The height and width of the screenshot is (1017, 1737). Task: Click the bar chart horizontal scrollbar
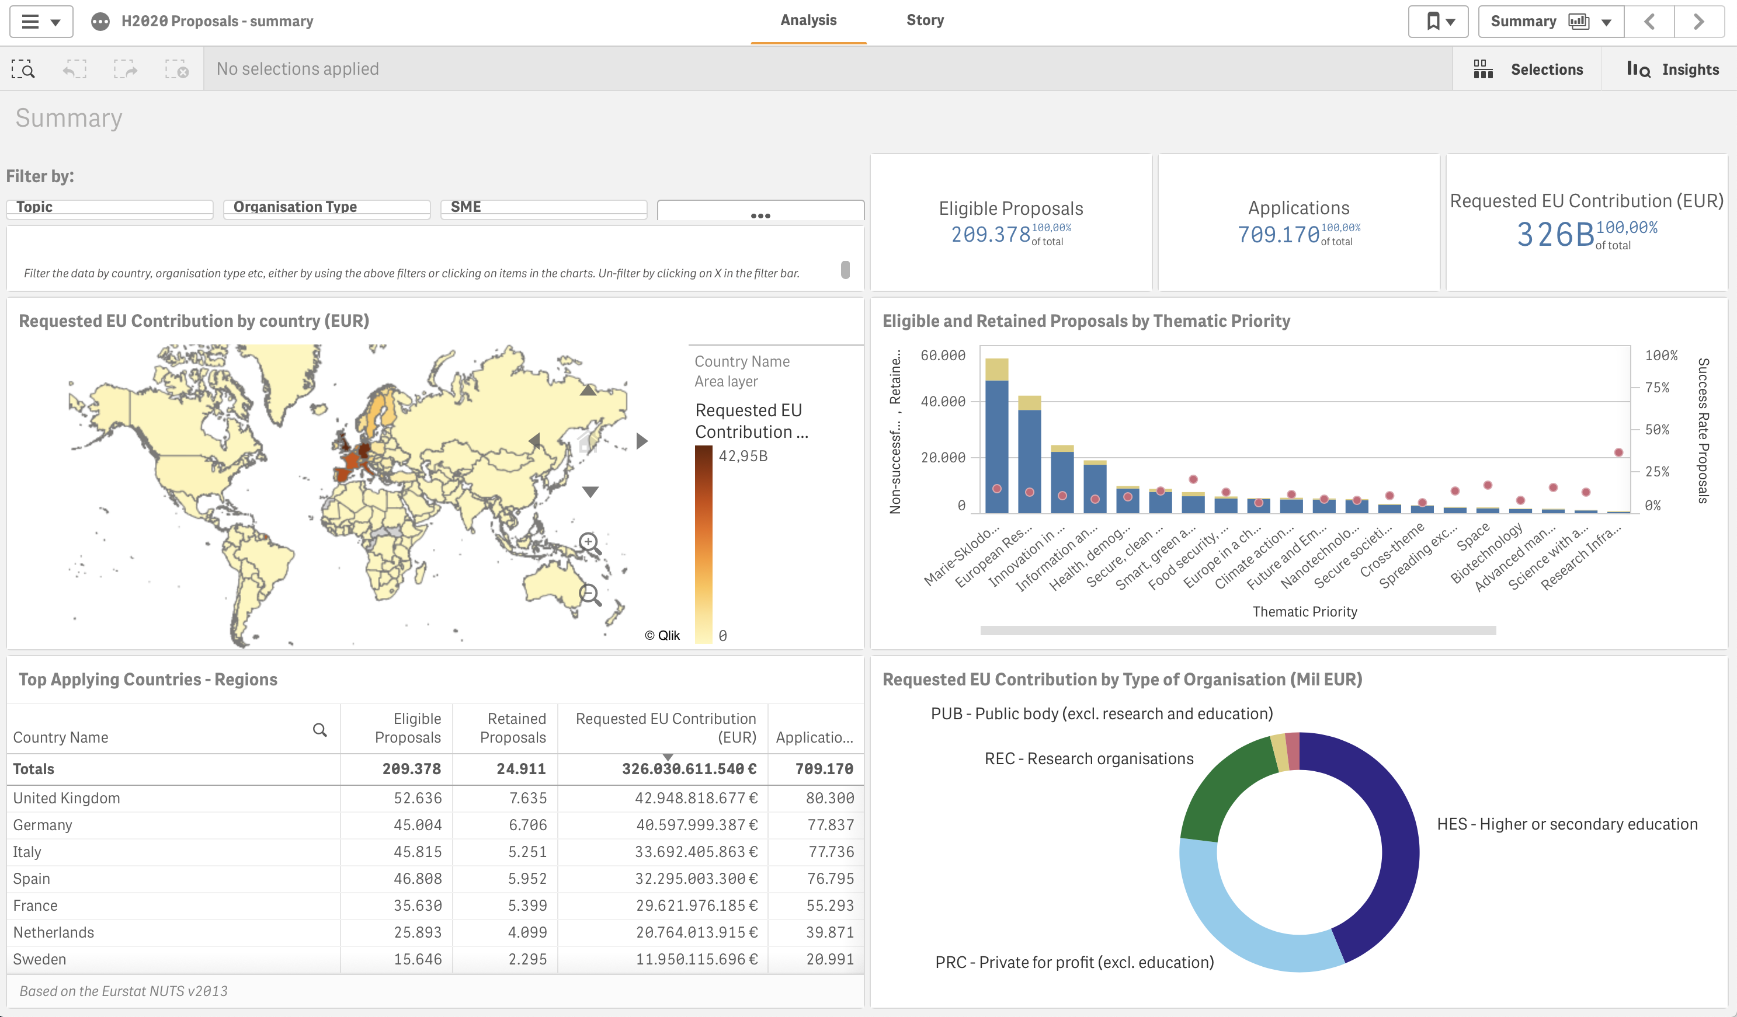coord(1237,631)
